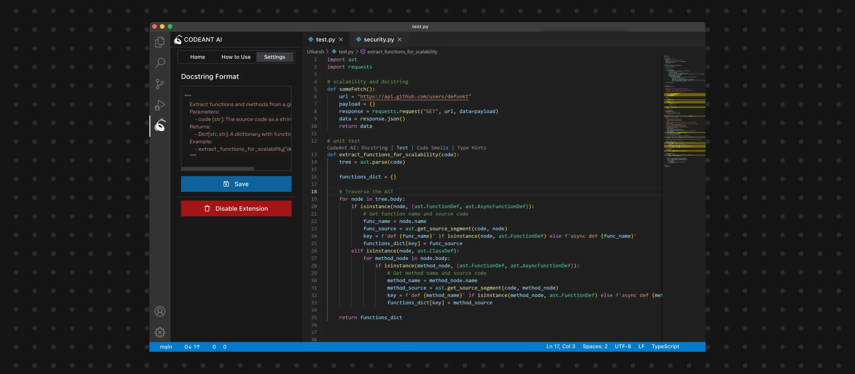The image size is (855, 374).
Task: Click the trash icon on Disable Extension
Action: pos(207,208)
